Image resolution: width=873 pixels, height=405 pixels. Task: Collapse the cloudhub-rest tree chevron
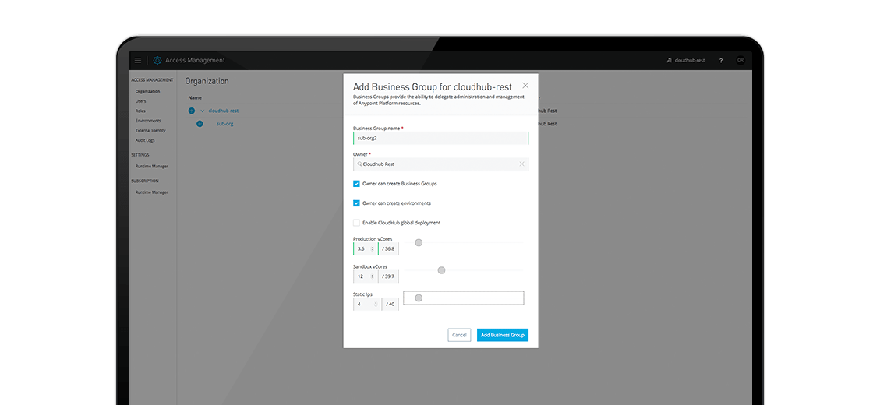point(202,111)
